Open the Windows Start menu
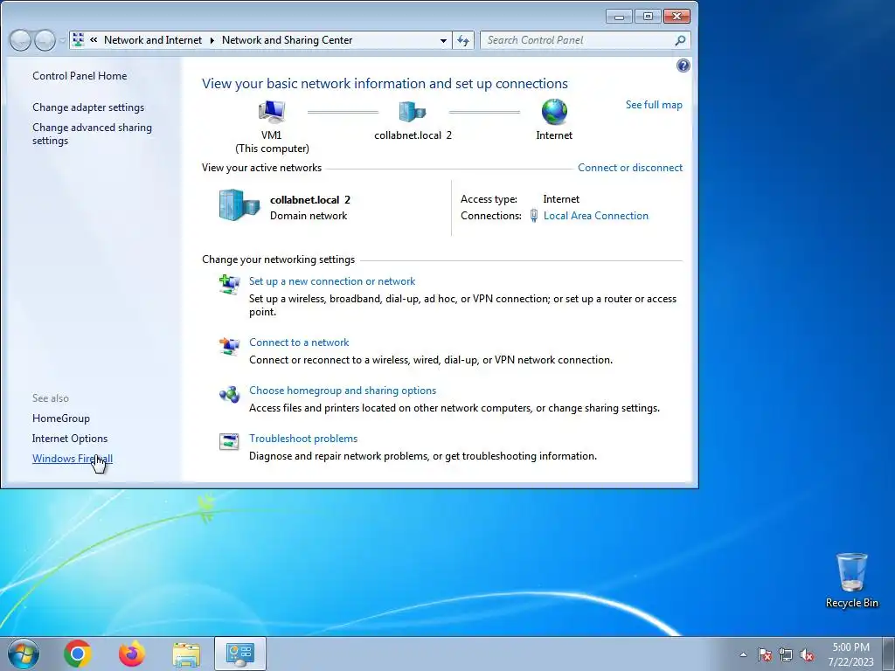895x671 pixels. click(24, 654)
